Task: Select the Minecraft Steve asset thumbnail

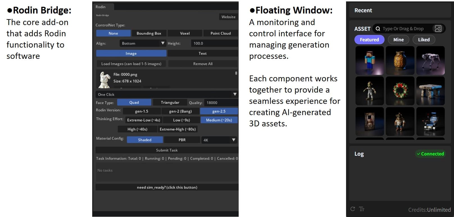Action: pos(370,61)
